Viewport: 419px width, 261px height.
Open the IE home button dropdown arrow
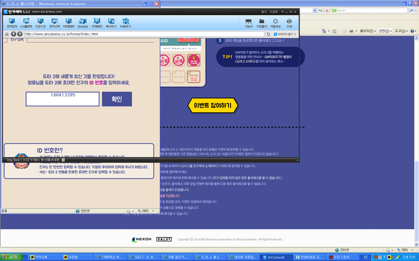coord(328,31)
